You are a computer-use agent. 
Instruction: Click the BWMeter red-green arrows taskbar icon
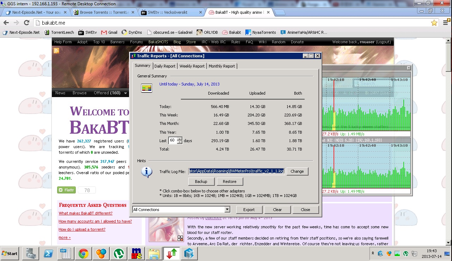[171, 253]
